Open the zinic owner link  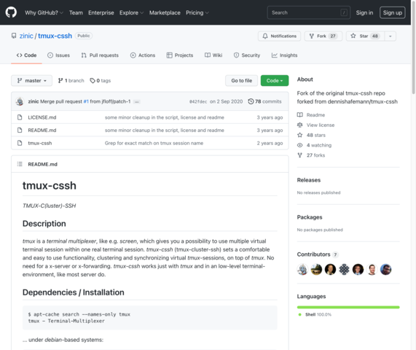pos(26,36)
